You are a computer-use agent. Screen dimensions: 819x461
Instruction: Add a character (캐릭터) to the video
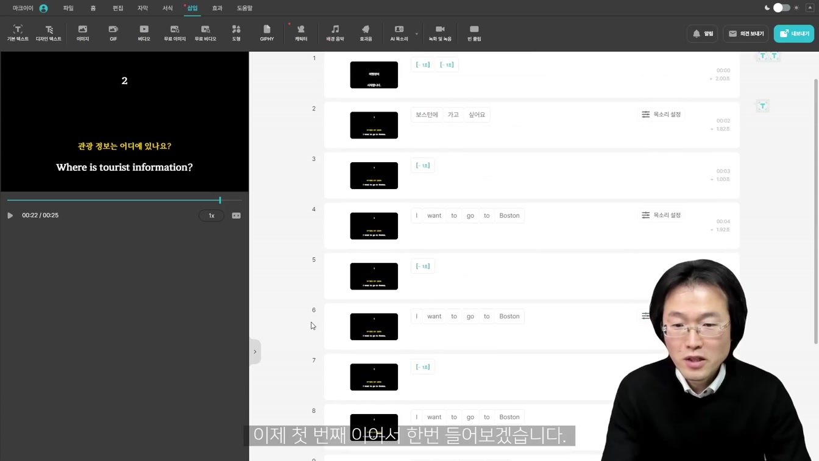[301, 33]
